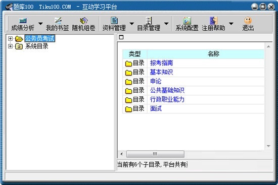
Task: Open the 面试 directory link
Action: (x=156, y=108)
